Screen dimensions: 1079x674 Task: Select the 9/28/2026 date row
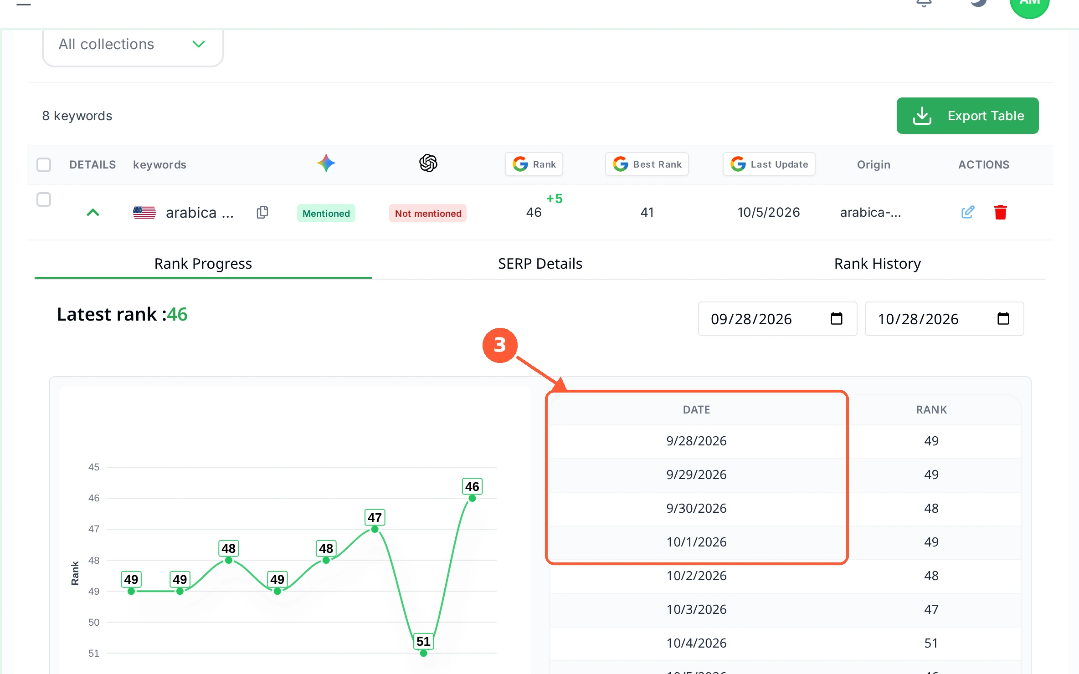(786, 441)
